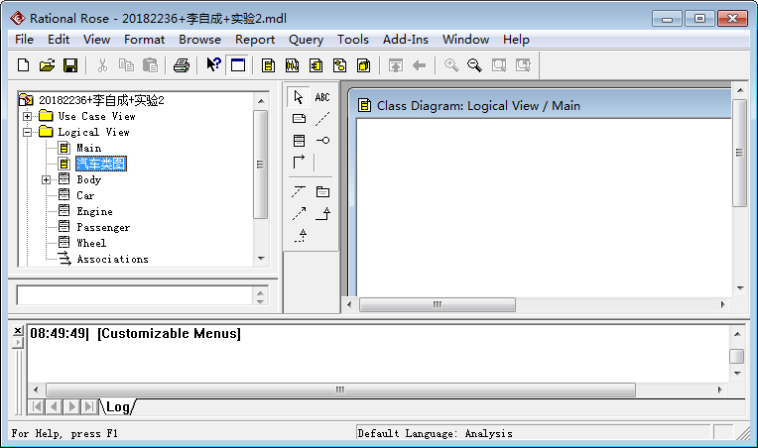Viewport: 758px width, 448px height.
Task: Save the current model
Action: pyautogui.click(x=70, y=65)
